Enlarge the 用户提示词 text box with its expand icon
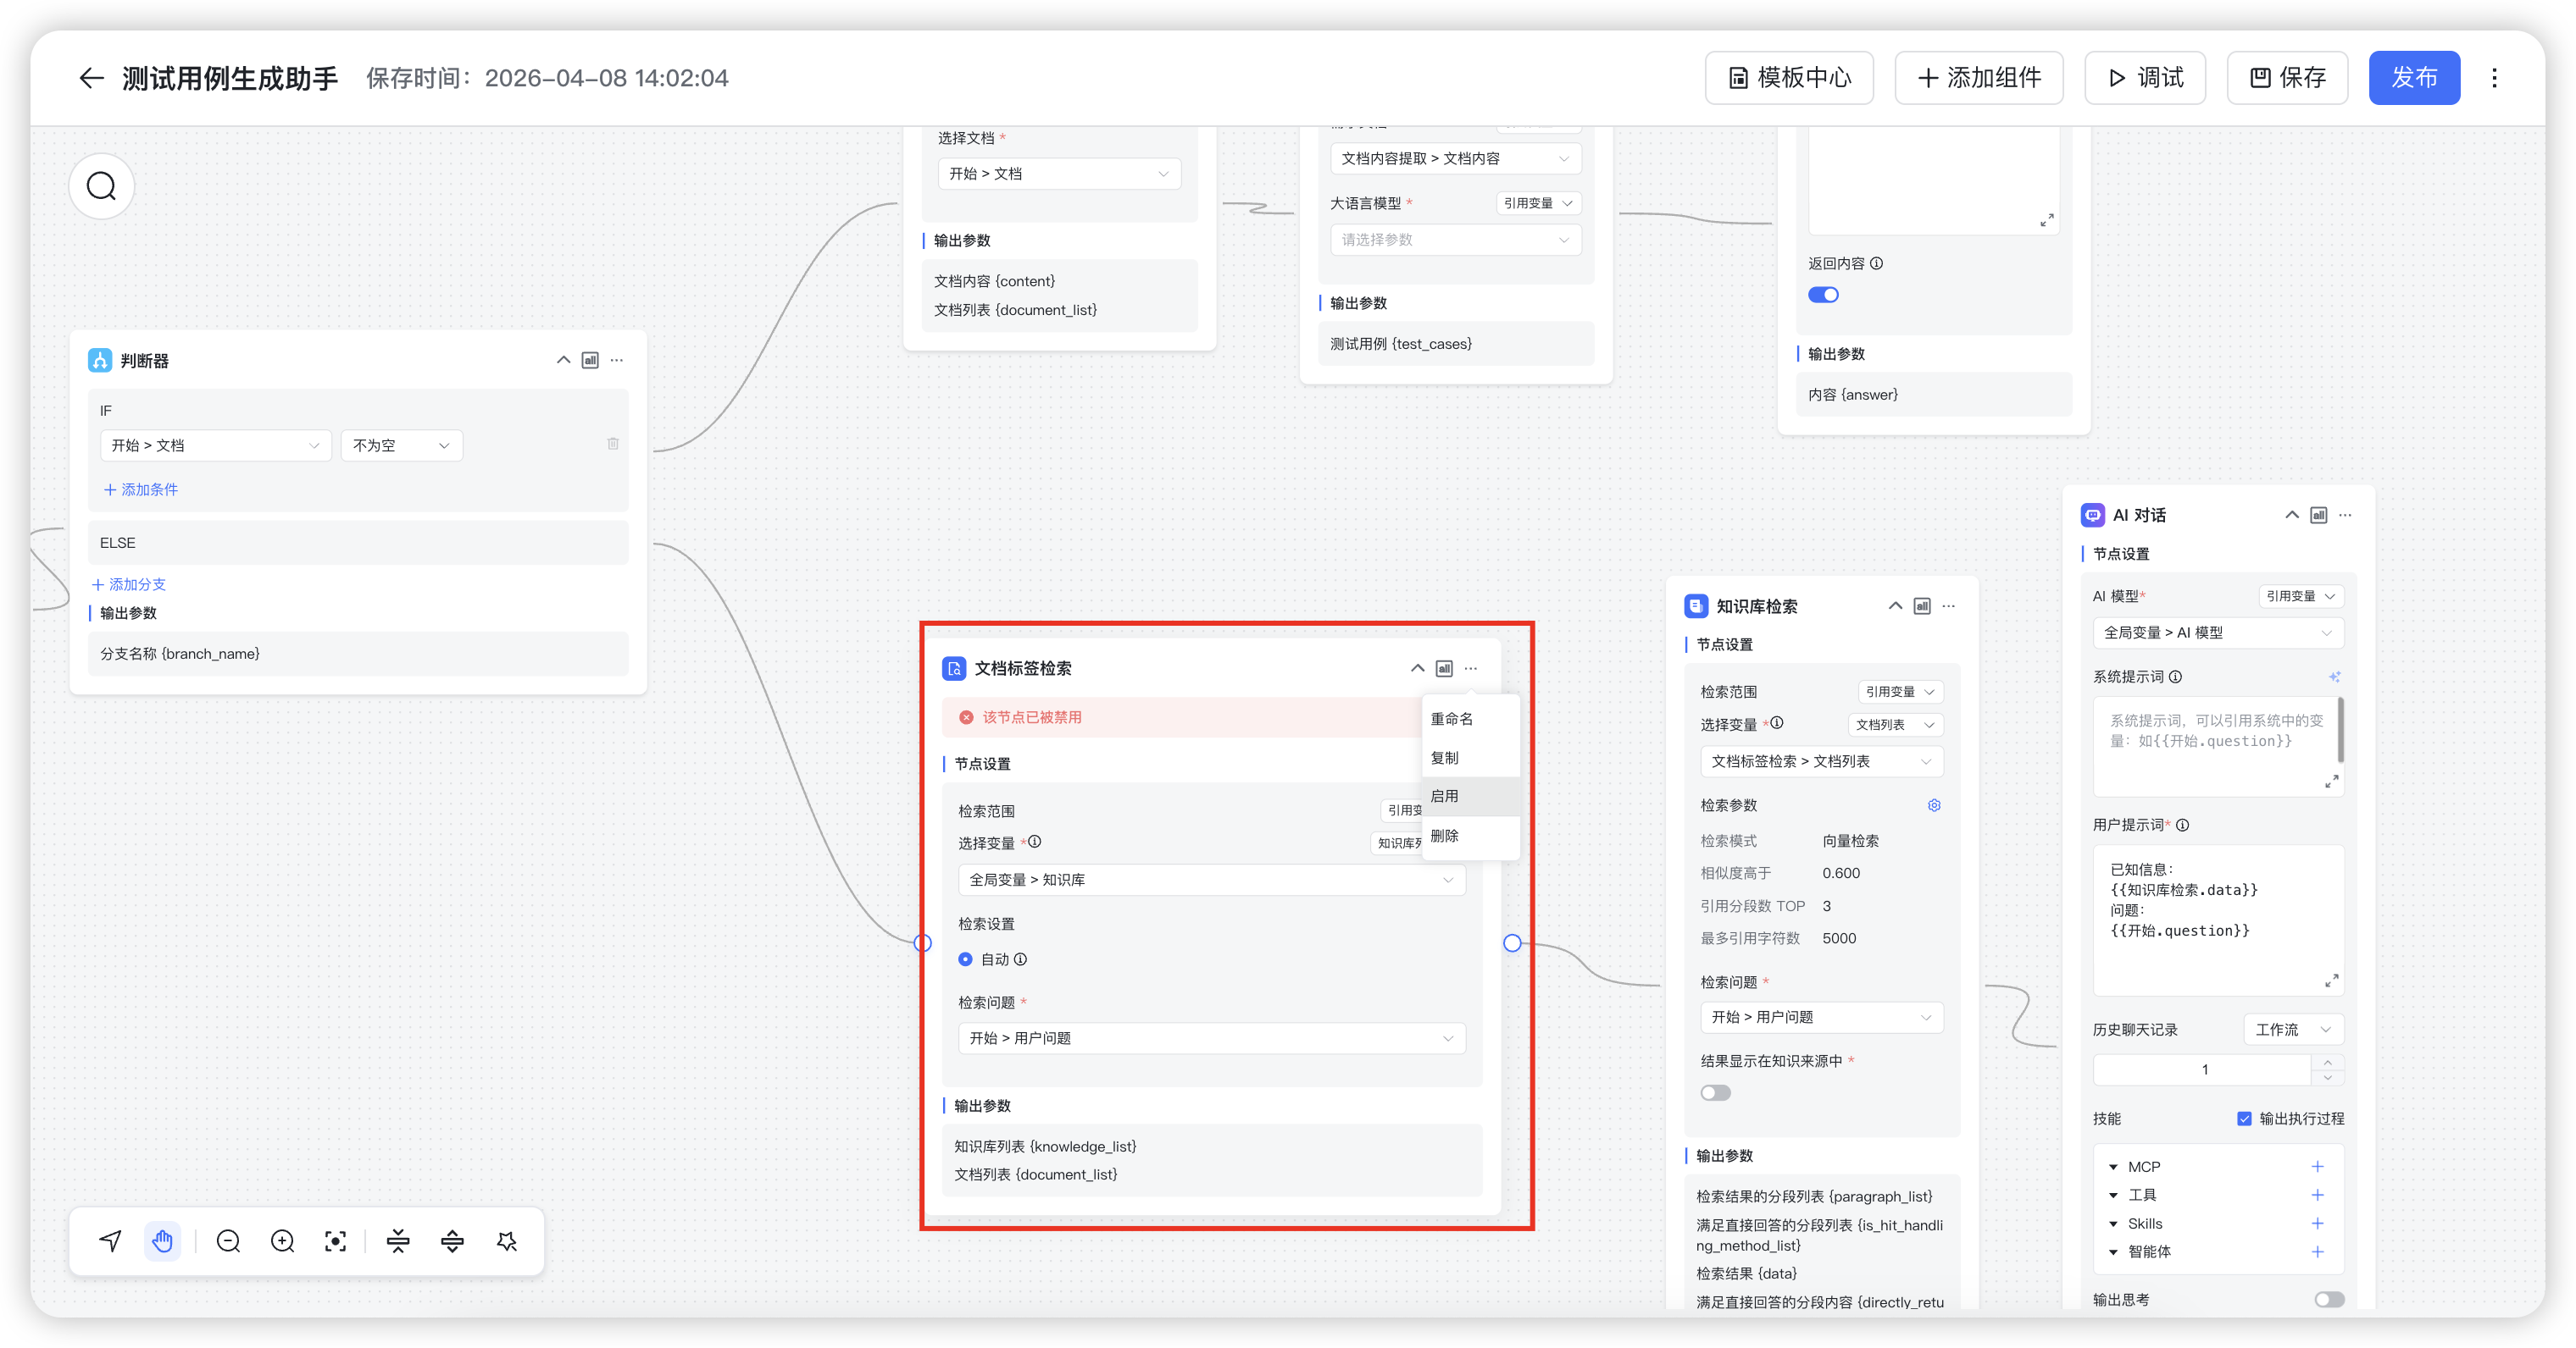This screenshot has height=1348, width=2576. pos(2331,981)
